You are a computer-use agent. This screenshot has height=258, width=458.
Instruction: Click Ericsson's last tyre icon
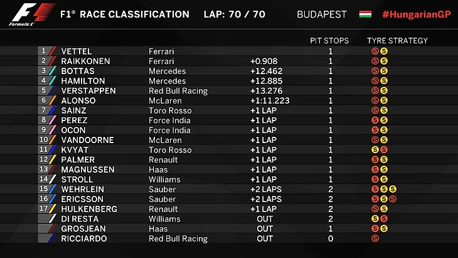point(393,199)
